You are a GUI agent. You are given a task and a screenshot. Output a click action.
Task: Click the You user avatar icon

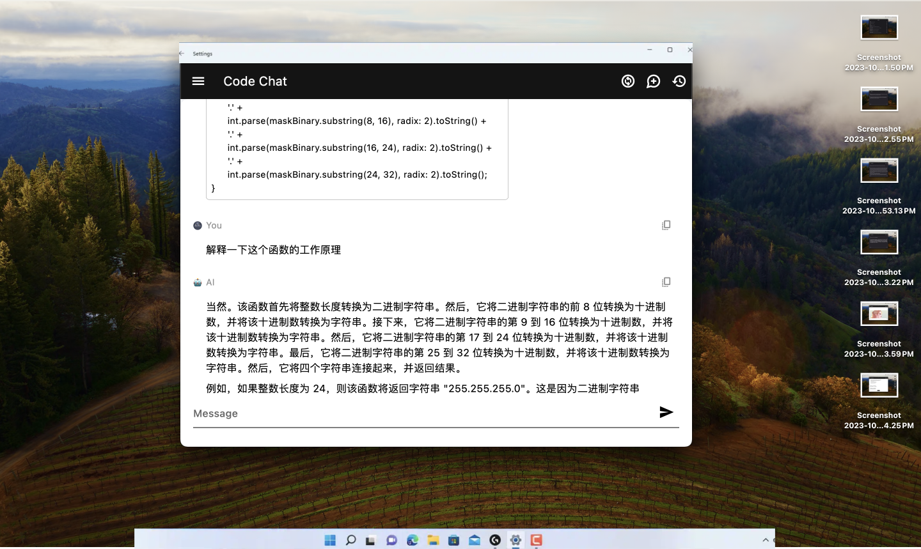pos(198,226)
